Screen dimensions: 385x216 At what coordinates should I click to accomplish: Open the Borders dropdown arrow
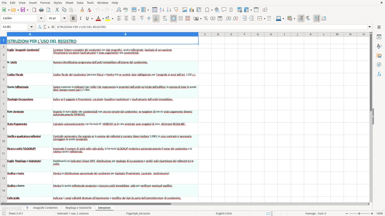tap(264, 19)
